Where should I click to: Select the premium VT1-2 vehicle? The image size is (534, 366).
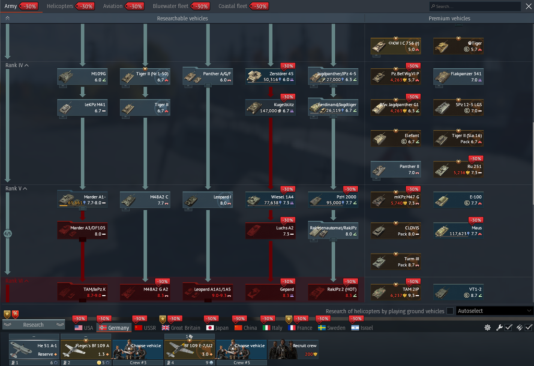(x=458, y=292)
